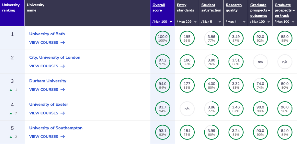297x144 pixels.
Task: Click Southampton's research quality 3.24 circle
Action: pyautogui.click(x=236, y=132)
